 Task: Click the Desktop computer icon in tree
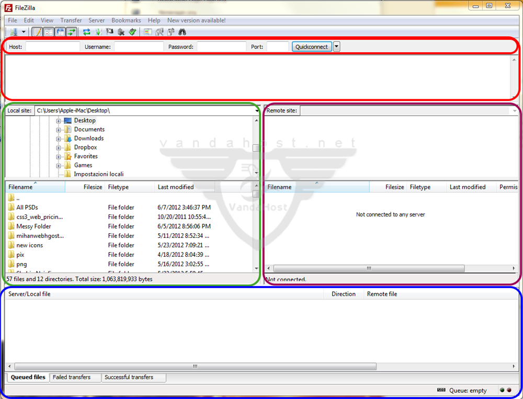(x=67, y=120)
